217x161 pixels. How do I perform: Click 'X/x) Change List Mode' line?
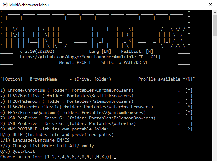47,146
